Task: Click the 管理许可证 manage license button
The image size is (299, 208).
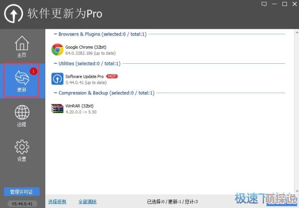Action: [22, 191]
